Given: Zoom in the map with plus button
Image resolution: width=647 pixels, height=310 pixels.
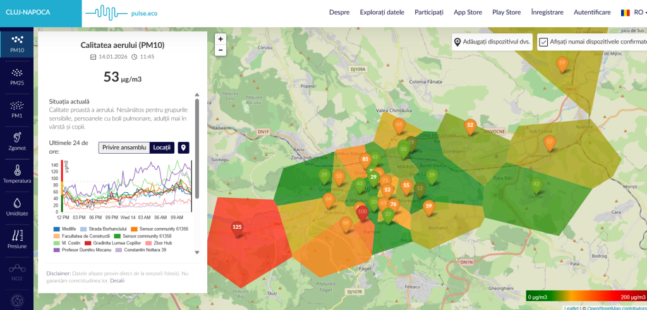Looking at the screenshot, I should point(221,38).
